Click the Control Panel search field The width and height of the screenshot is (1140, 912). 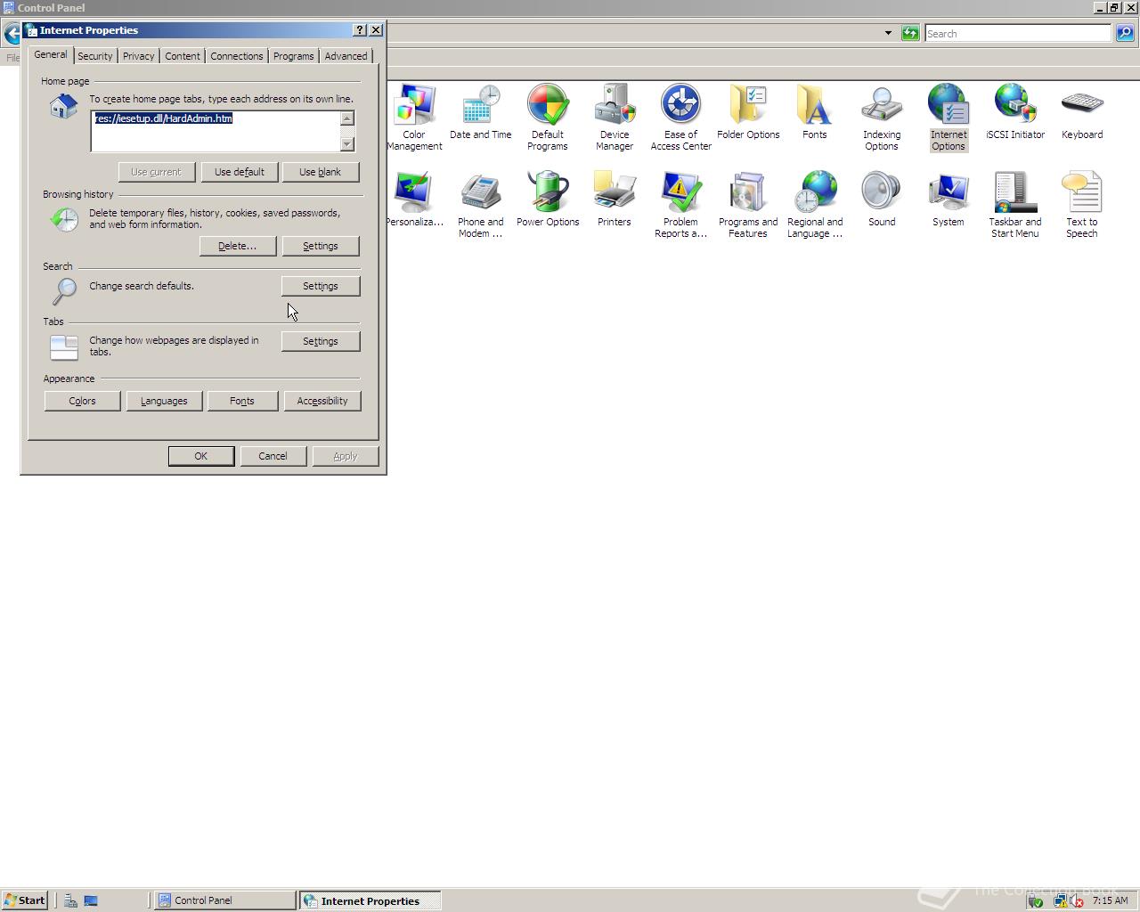[x=1018, y=33]
